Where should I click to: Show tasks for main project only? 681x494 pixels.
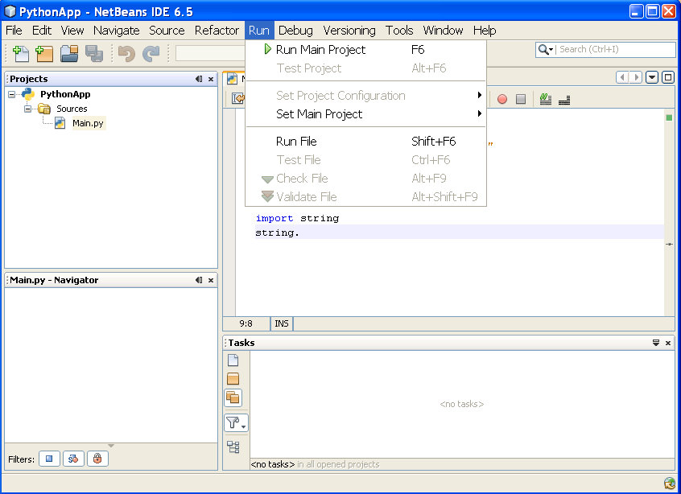(233, 378)
